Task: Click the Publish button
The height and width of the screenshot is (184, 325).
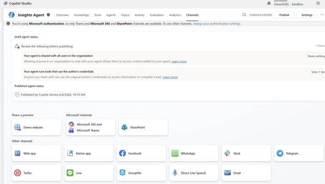Action: click(x=284, y=15)
